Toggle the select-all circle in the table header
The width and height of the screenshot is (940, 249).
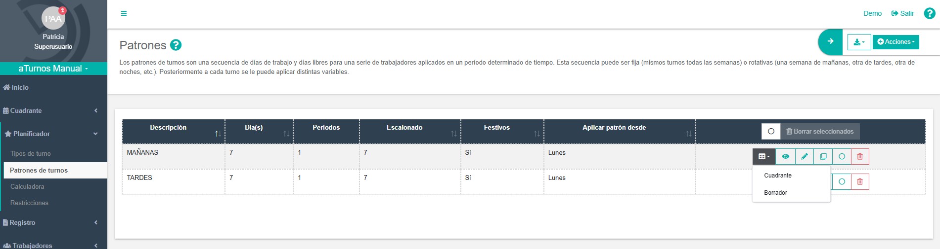tap(771, 131)
